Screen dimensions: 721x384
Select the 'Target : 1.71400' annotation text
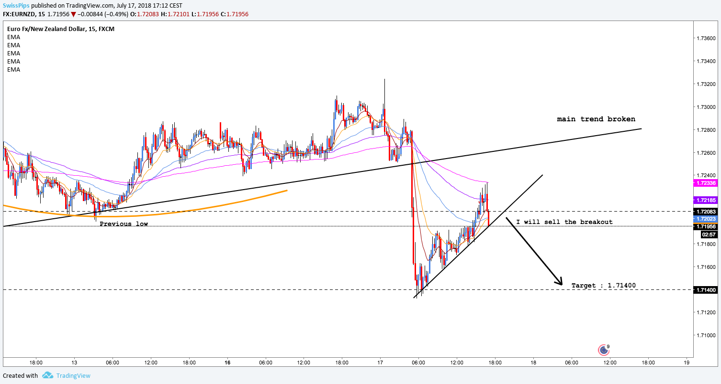(x=604, y=286)
